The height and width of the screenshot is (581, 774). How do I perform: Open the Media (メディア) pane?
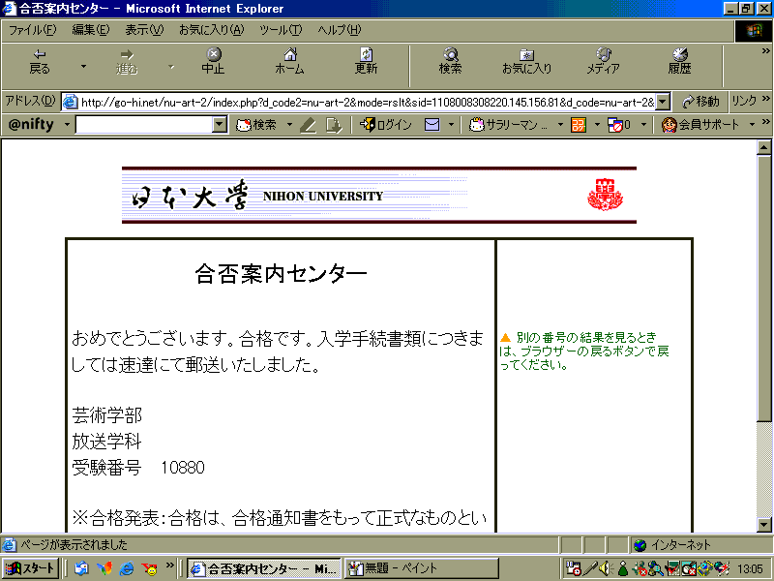[603, 62]
